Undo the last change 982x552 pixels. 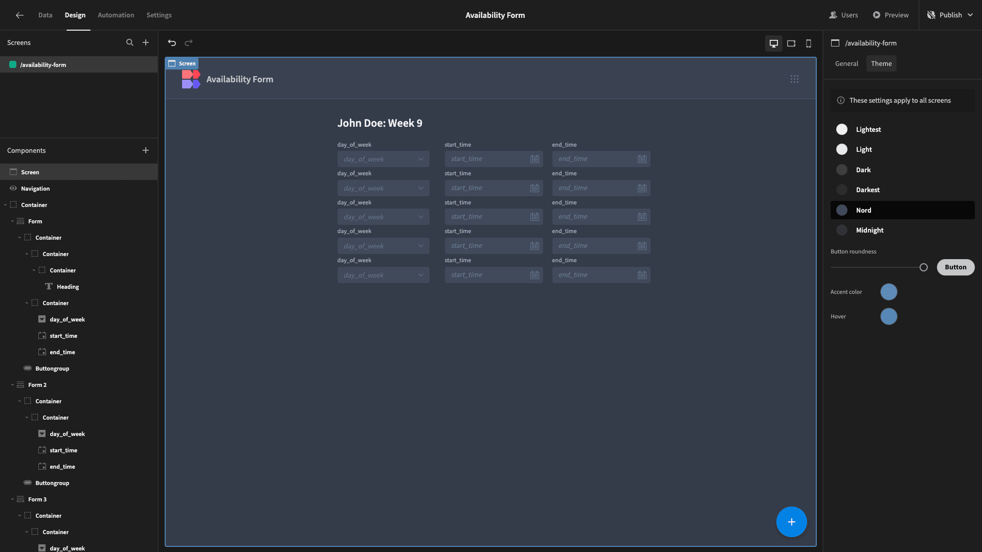click(172, 43)
